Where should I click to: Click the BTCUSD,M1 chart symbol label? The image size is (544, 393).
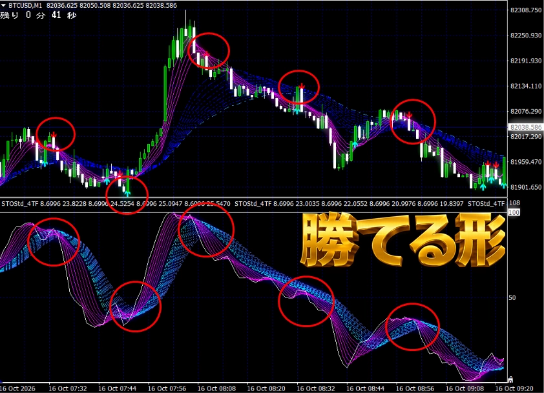pyautogui.click(x=26, y=6)
